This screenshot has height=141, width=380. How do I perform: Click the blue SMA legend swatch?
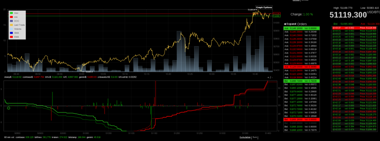(x=11, y=33)
